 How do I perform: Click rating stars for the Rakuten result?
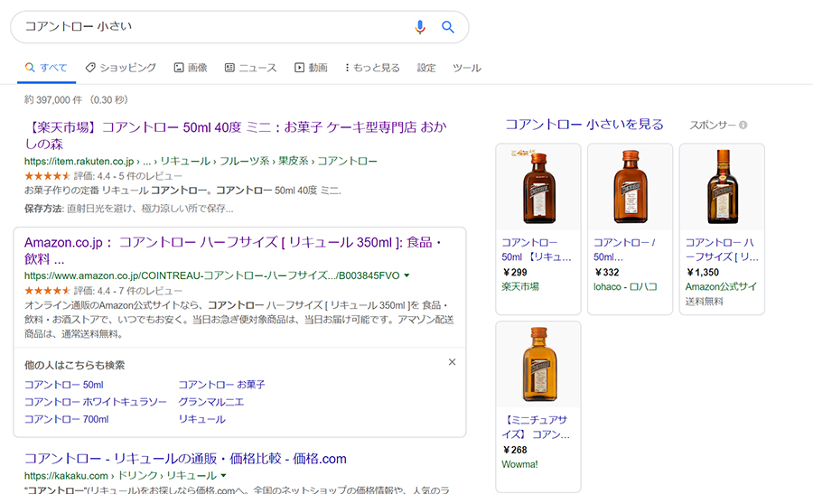tap(47, 176)
